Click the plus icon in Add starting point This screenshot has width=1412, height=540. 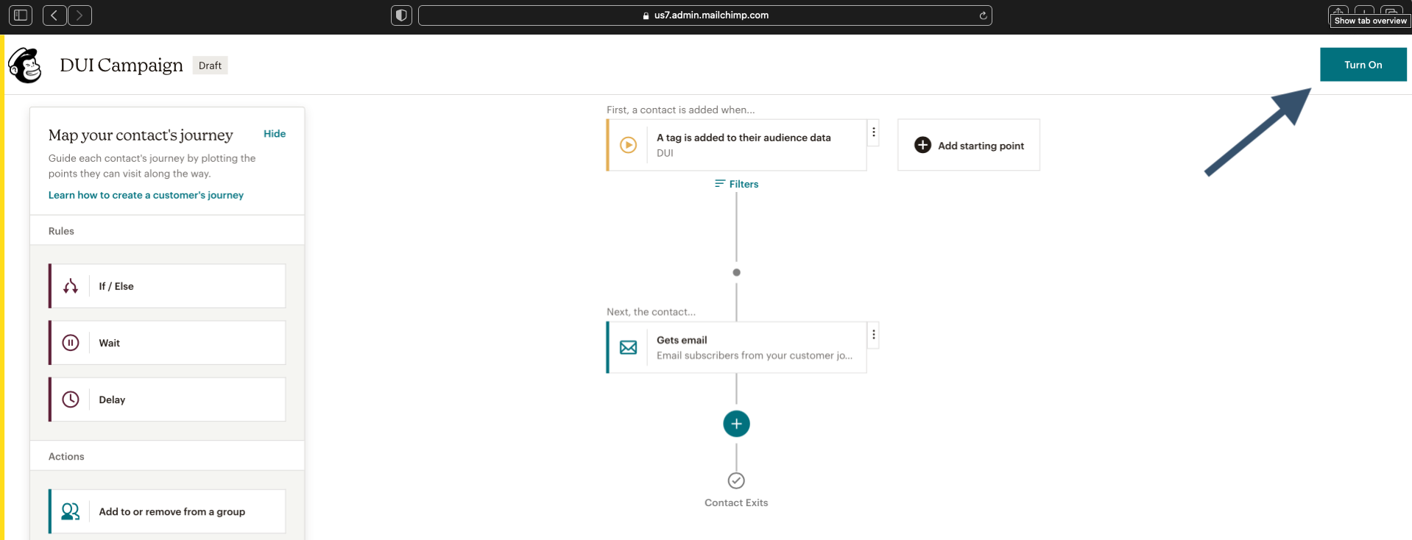point(922,145)
